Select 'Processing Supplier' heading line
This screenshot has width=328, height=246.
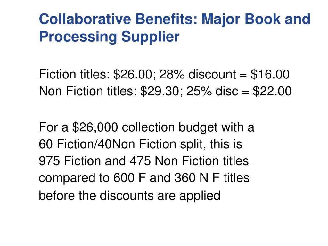coord(109,37)
